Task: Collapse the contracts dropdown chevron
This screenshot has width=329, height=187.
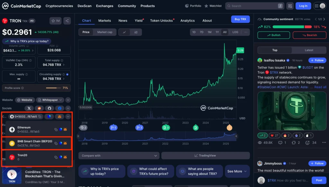Action: 68,117
